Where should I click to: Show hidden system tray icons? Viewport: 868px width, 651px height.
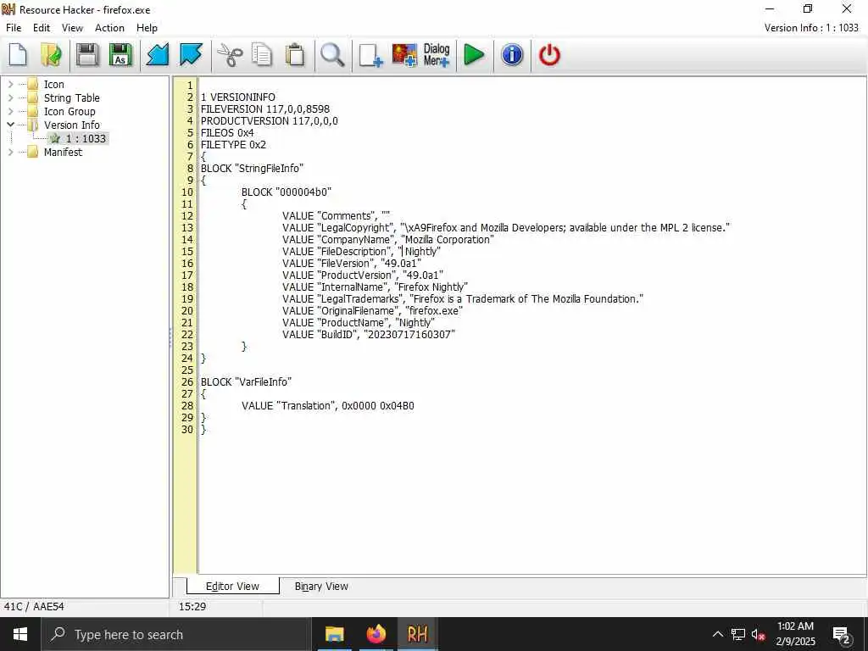tap(717, 634)
